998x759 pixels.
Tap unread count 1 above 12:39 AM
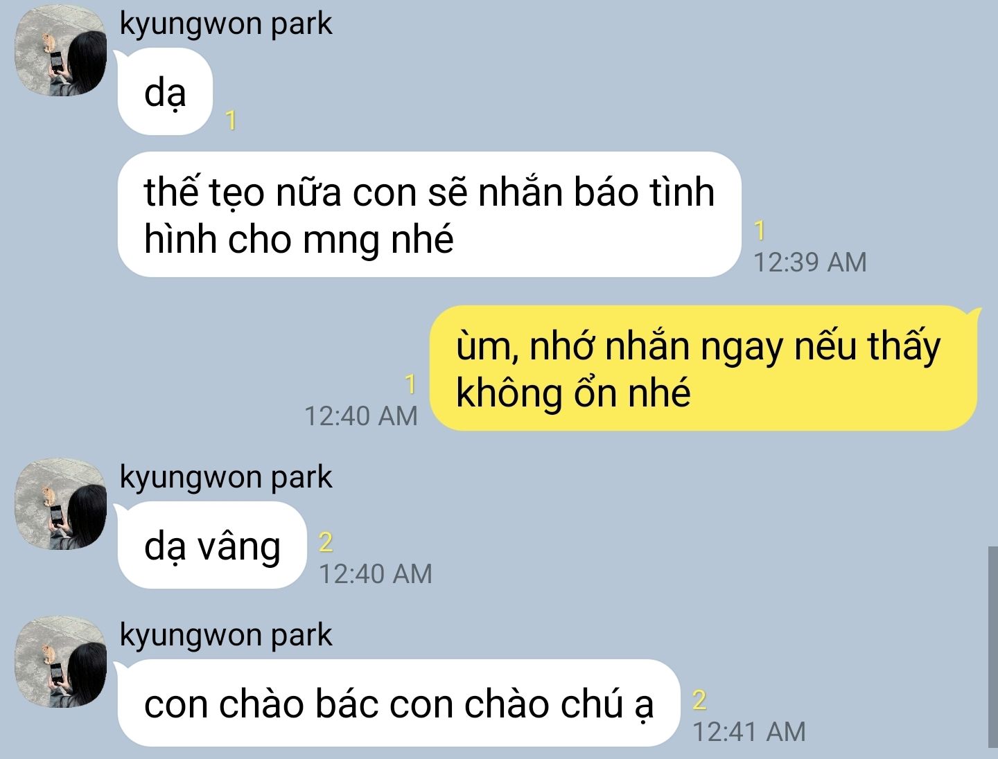[760, 230]
